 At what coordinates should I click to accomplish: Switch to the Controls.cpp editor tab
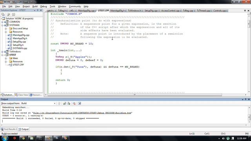[220, 11]
